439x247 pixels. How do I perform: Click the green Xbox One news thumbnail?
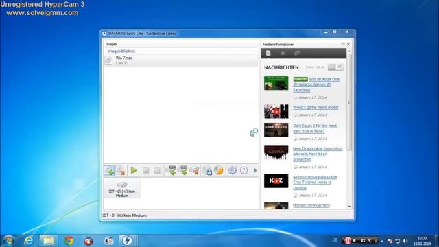276,83
